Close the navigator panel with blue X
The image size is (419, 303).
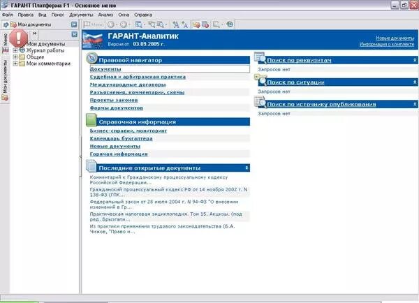75,34
